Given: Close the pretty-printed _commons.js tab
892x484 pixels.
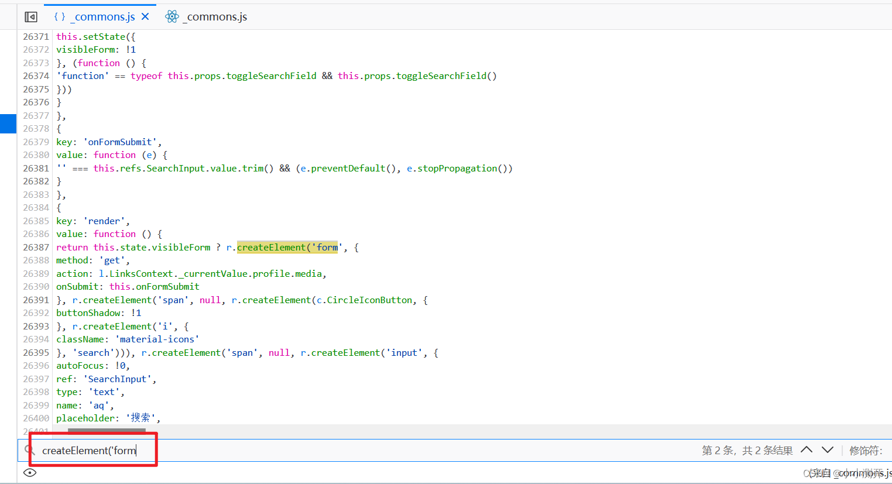Looking at the screenshot, I should coord(145,17).
